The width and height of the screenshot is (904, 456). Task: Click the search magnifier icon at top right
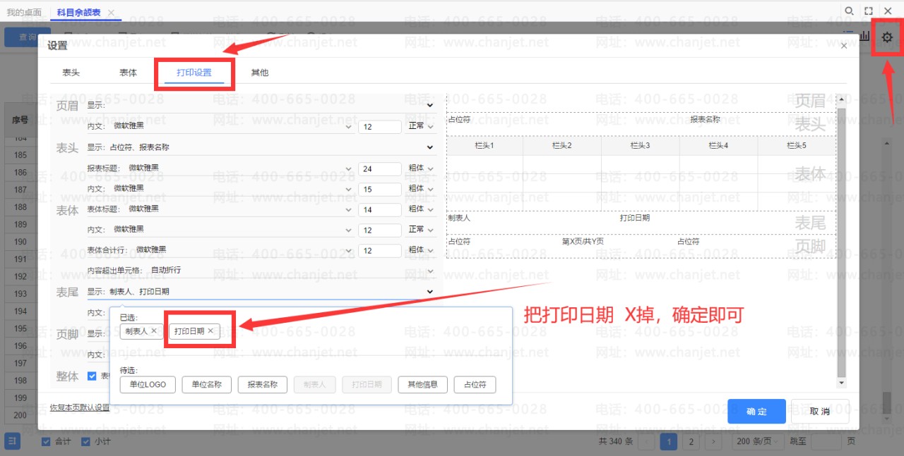(x=850, y=11)
